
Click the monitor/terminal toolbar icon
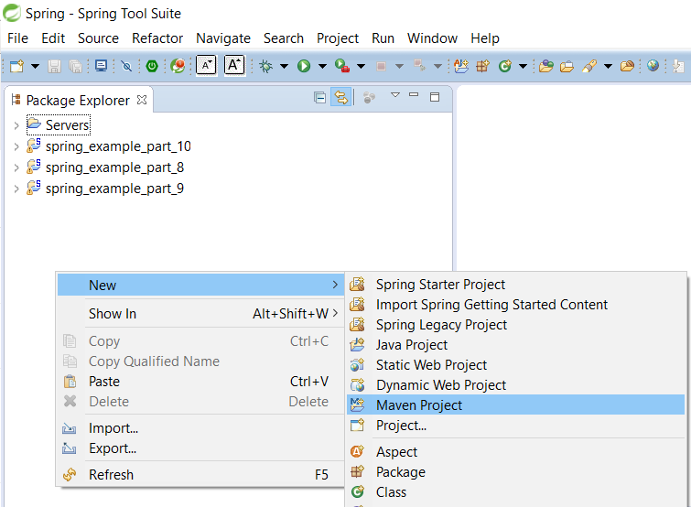[101, 66]
